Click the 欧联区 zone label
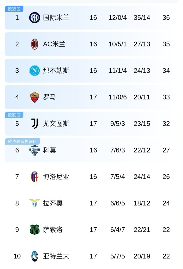183x269 pixels. [x=14, y=115]
